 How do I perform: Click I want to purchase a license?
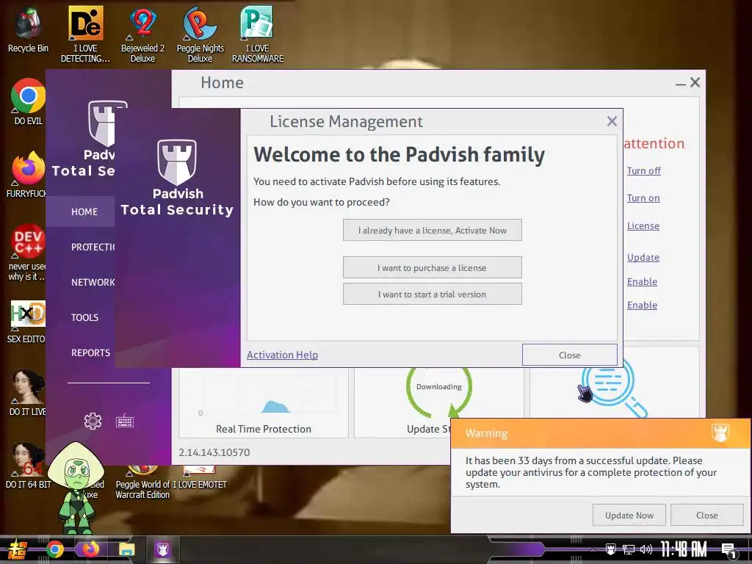[432, 267]
